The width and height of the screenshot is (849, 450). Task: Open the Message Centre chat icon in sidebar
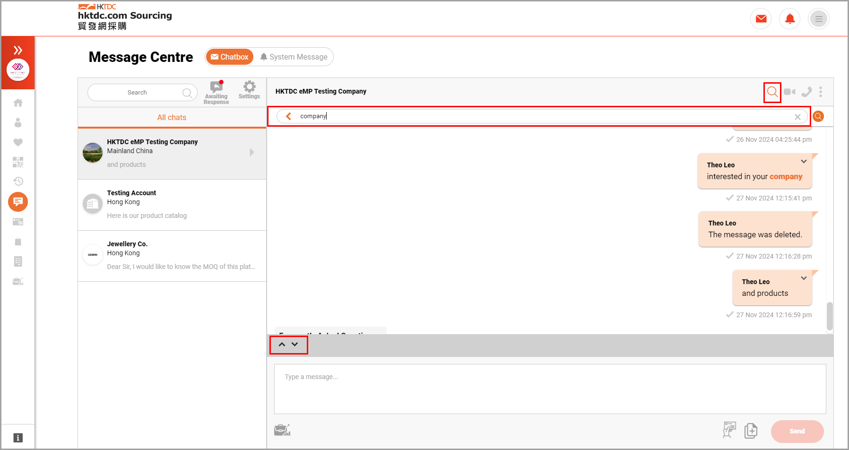(x=18, y=202)
